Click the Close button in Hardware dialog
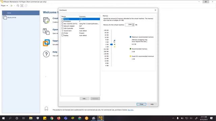 (x=141, y=104)
